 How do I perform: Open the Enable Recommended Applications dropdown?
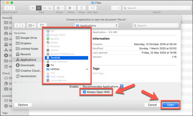point(102,87)
